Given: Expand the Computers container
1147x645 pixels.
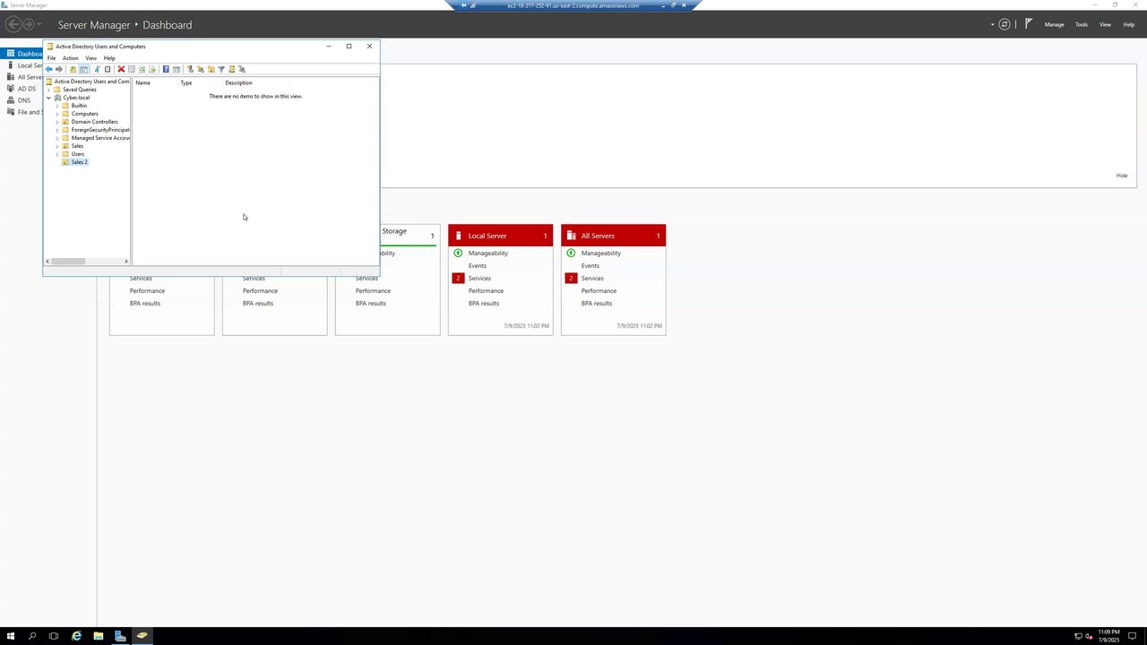Looking at the screenshot, I should point(57,114).
